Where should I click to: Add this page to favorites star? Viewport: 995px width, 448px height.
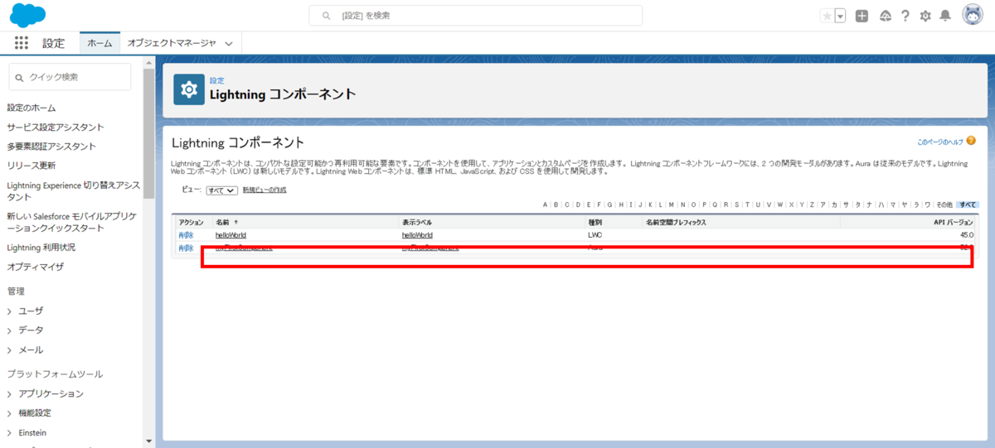(827, 16)
